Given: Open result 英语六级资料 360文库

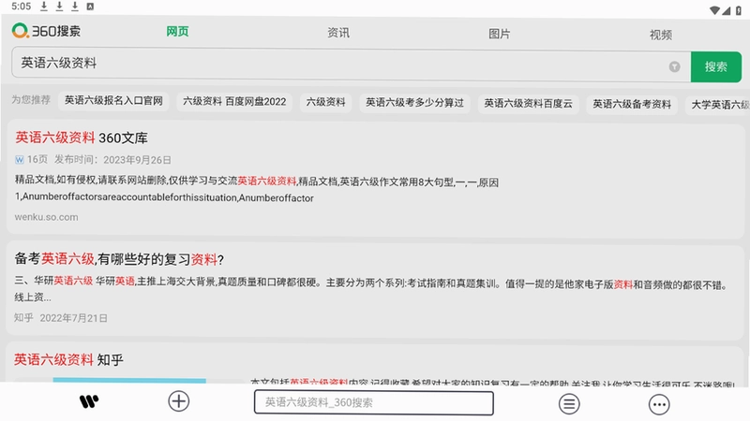Looking at the screenshot, I should tap(82, 138).
